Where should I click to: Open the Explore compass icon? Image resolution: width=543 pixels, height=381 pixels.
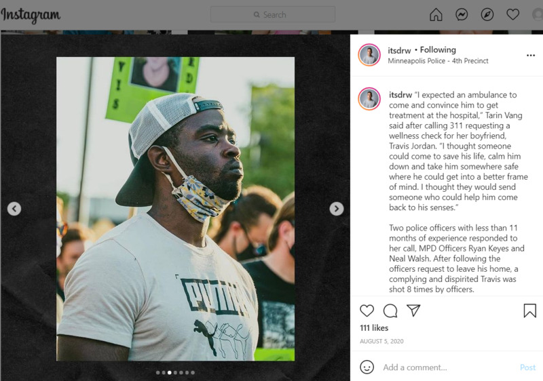pos(487,14)
